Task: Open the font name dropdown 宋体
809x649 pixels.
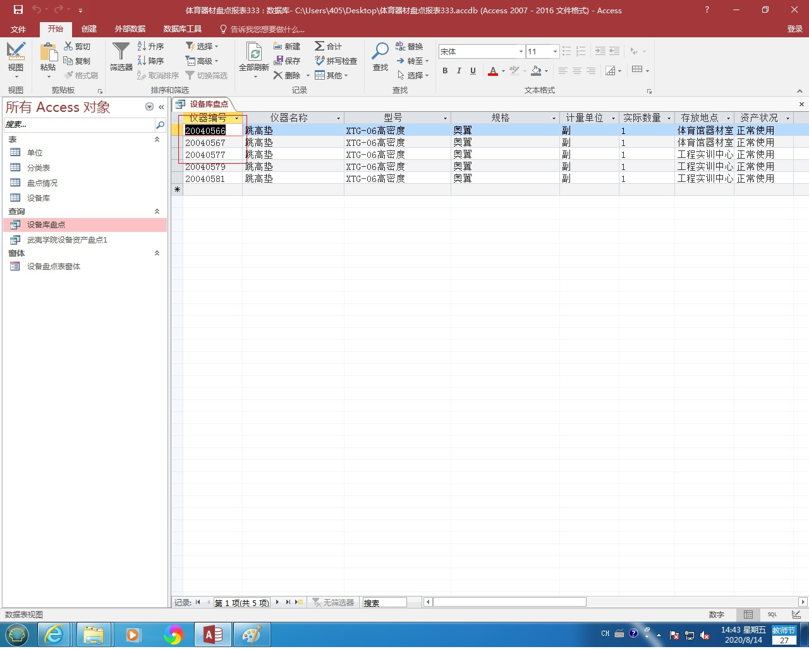Action: (x=521, y=52)
